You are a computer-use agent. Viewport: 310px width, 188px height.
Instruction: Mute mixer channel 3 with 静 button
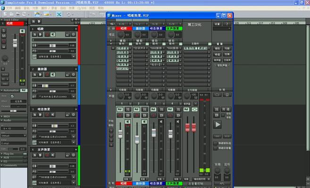pos(161,115)
